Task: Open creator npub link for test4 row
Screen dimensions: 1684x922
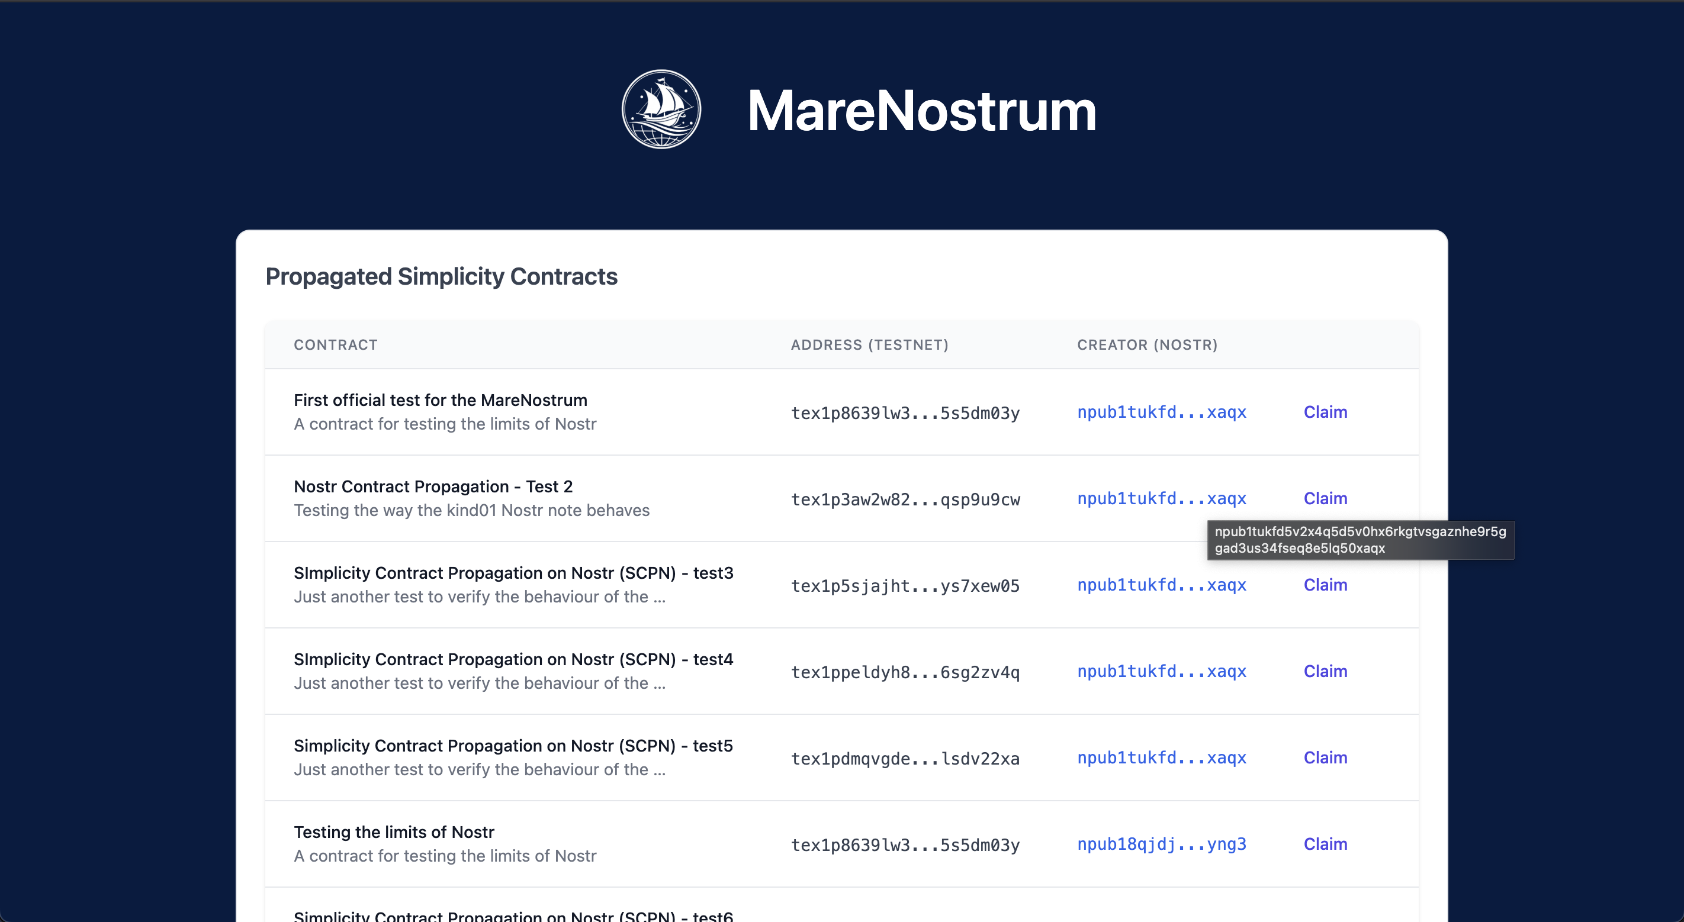Action: pos(1161,671)
